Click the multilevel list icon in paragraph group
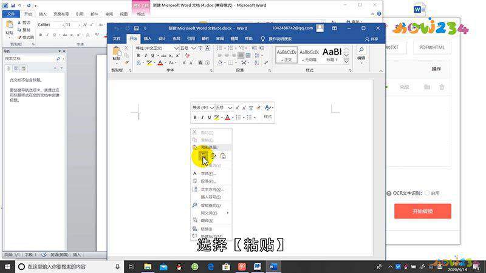This screenshot has height=273, width=486. (241, 48)
